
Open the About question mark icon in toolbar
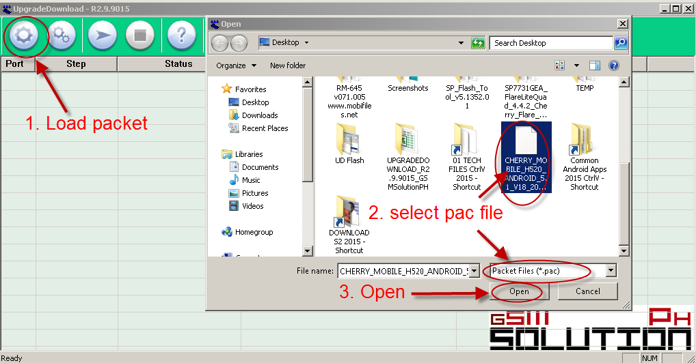point(181,35)
